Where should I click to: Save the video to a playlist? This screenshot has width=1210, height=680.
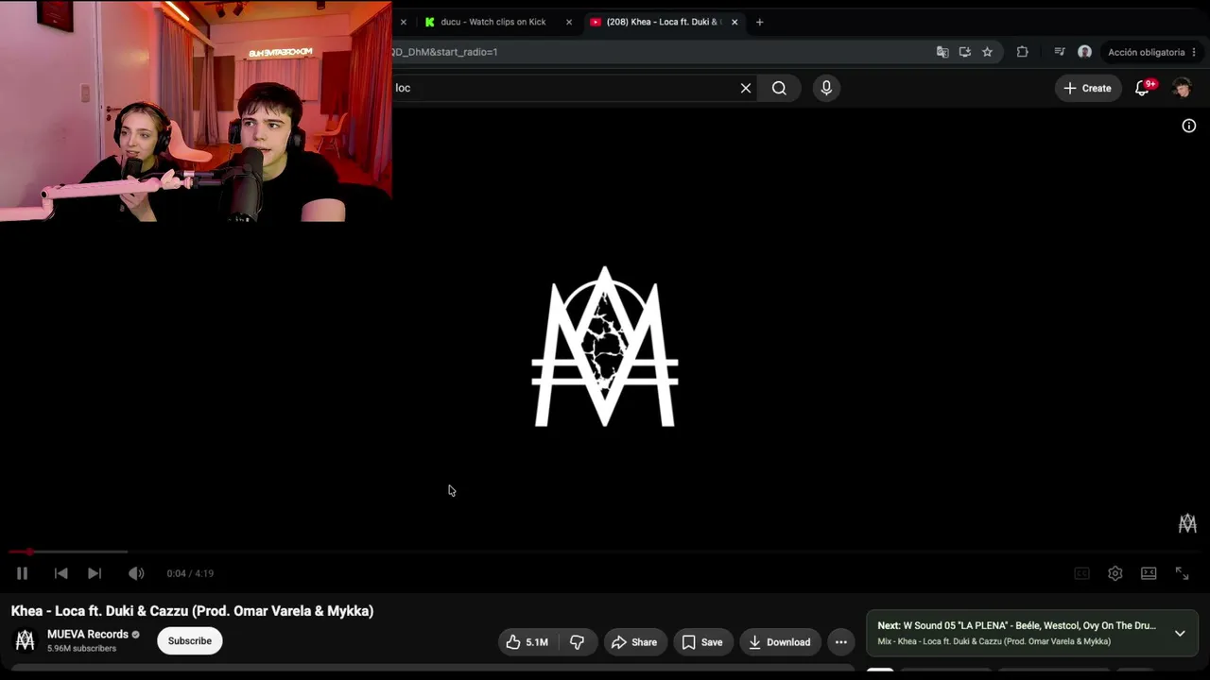[x=702, y=642]
